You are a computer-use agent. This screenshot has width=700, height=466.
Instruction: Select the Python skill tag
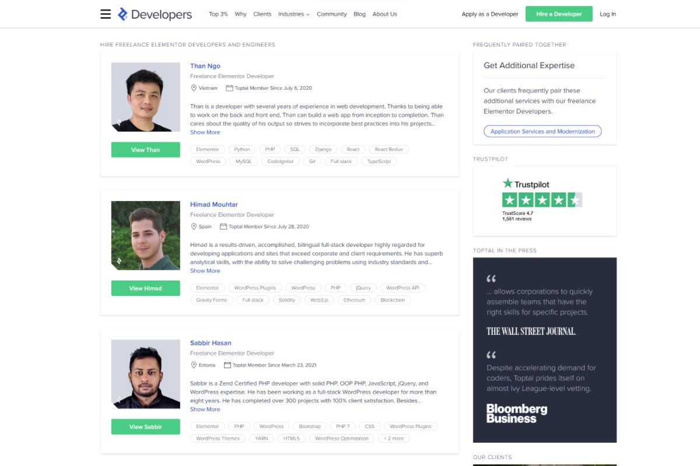pyautogui.click(x=242, y=150)
